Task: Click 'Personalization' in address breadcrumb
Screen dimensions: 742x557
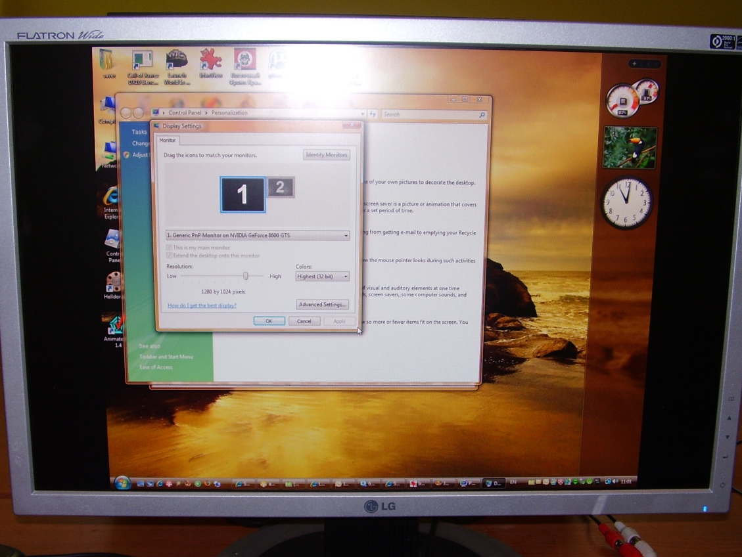Action: (229, 112)
